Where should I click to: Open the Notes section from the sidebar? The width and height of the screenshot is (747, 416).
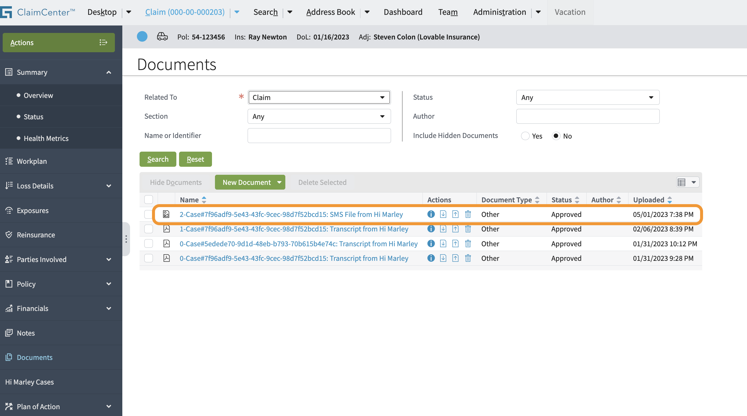tap(26, 333)
